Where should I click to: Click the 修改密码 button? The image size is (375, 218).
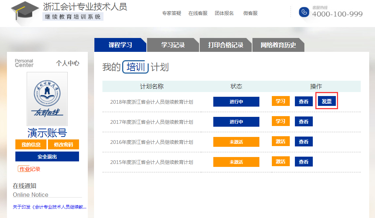point(63,145)
